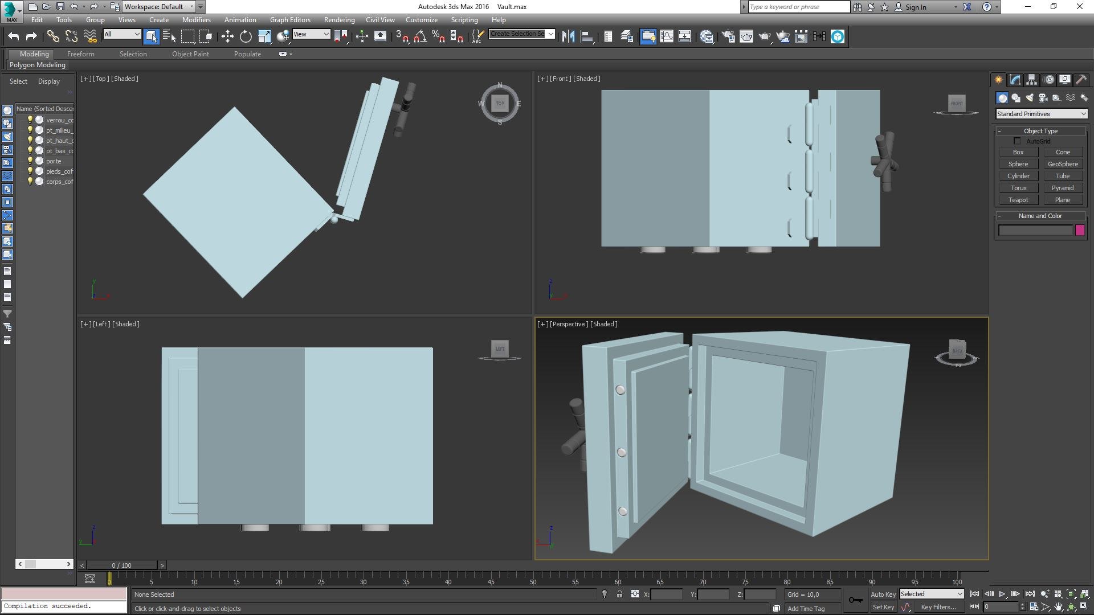Click the Undo arrow in main toolbar

pyautogui.click(x=14, y=36)
